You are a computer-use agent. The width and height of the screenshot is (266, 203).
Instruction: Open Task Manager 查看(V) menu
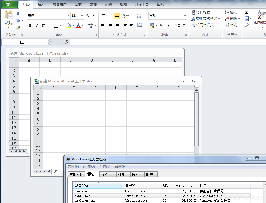click(105, 167)
